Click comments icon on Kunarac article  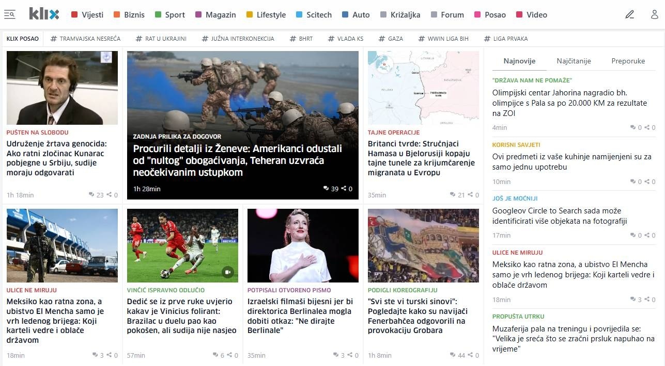point(92,195)
